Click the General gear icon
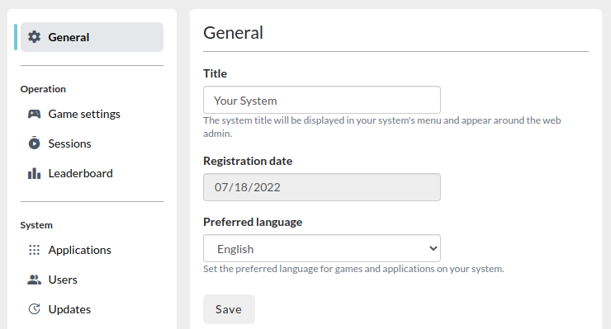 (x=35, y=37)
